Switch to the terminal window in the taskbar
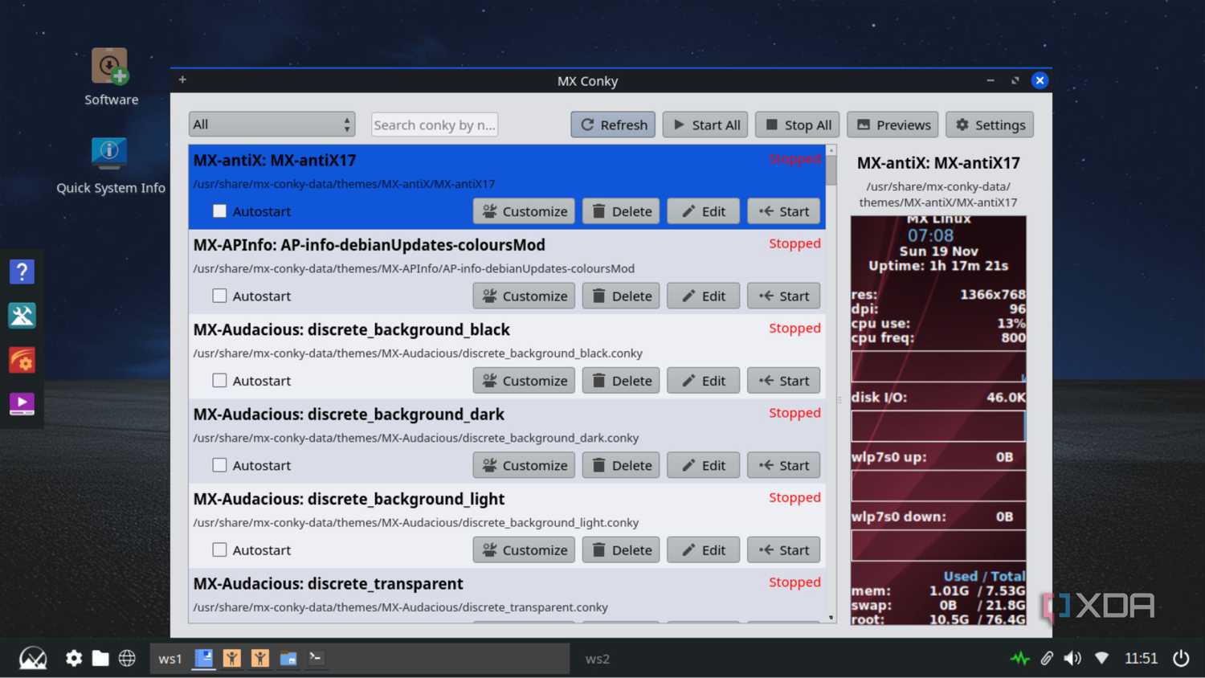The width and height of the screenshot is (1205, 678). (x=317, y=659)
